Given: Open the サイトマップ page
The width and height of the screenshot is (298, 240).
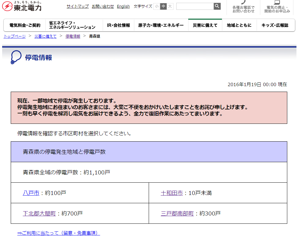Looking at the screenshot, I should 78,6.
